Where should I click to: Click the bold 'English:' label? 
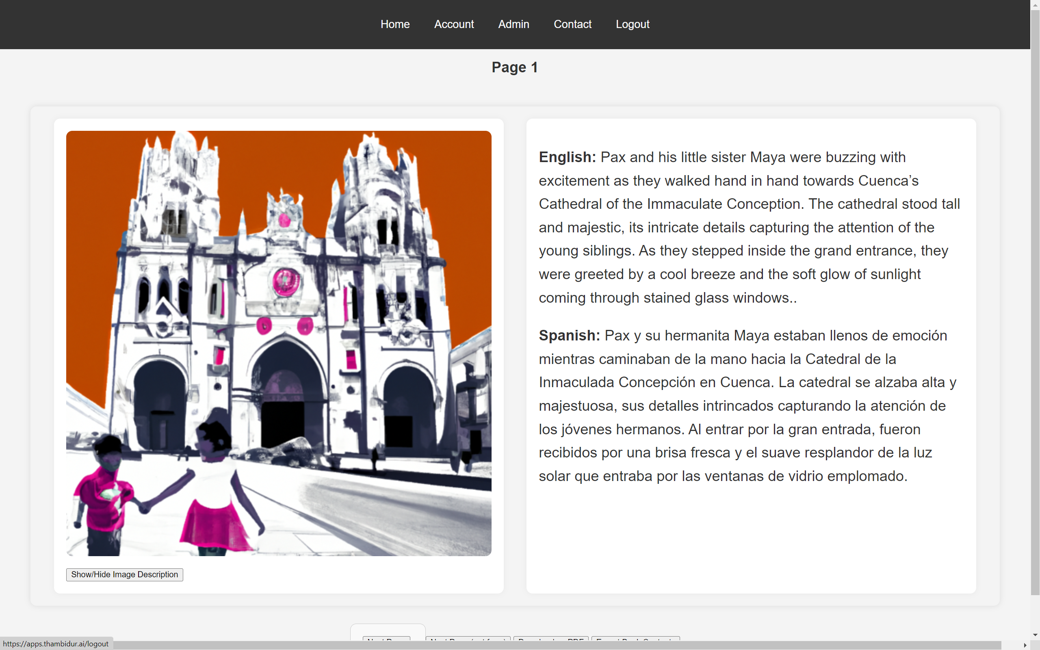(567, 157)
